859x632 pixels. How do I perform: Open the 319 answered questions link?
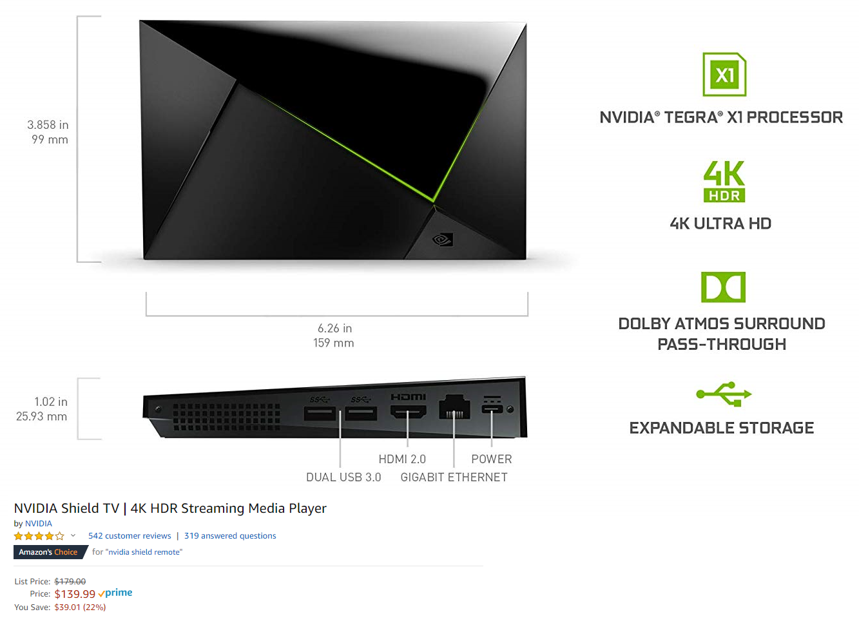coord(230,536)
